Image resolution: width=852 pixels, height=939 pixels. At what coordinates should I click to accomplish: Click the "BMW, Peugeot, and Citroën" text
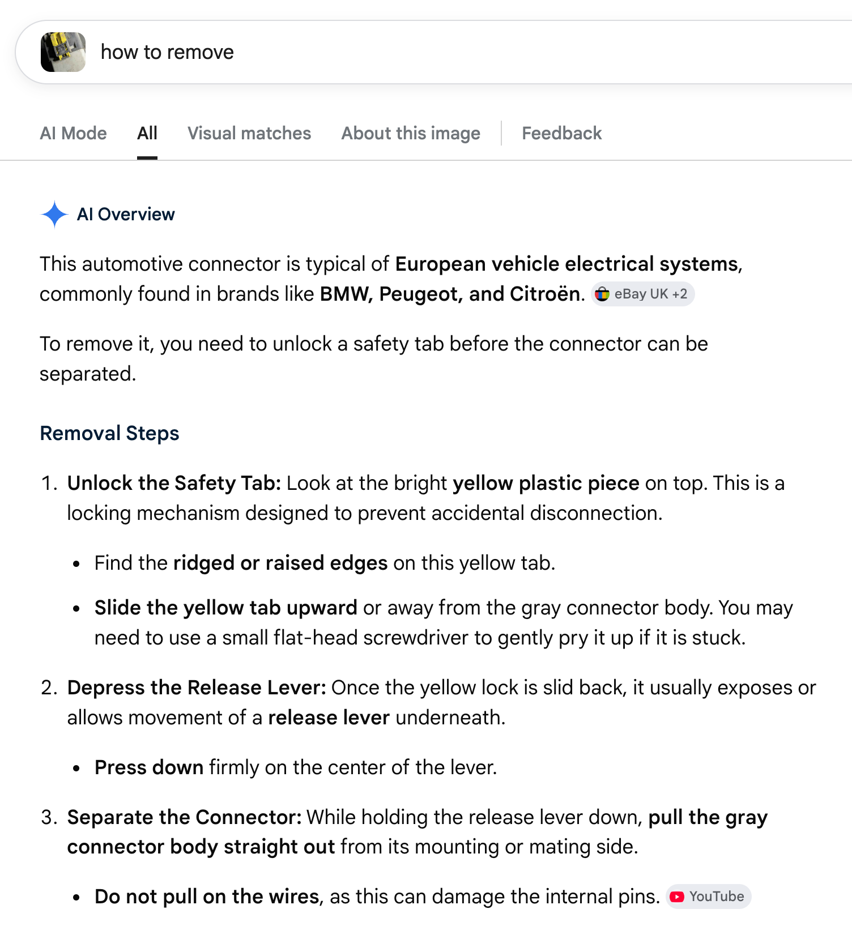pyautogui.click(x=450, y=294)
